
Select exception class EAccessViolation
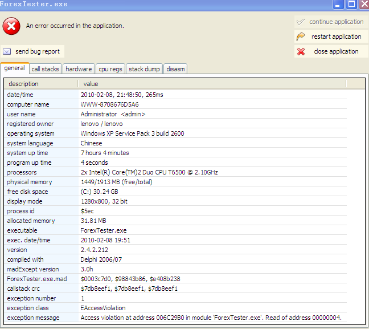pos(103,308)
